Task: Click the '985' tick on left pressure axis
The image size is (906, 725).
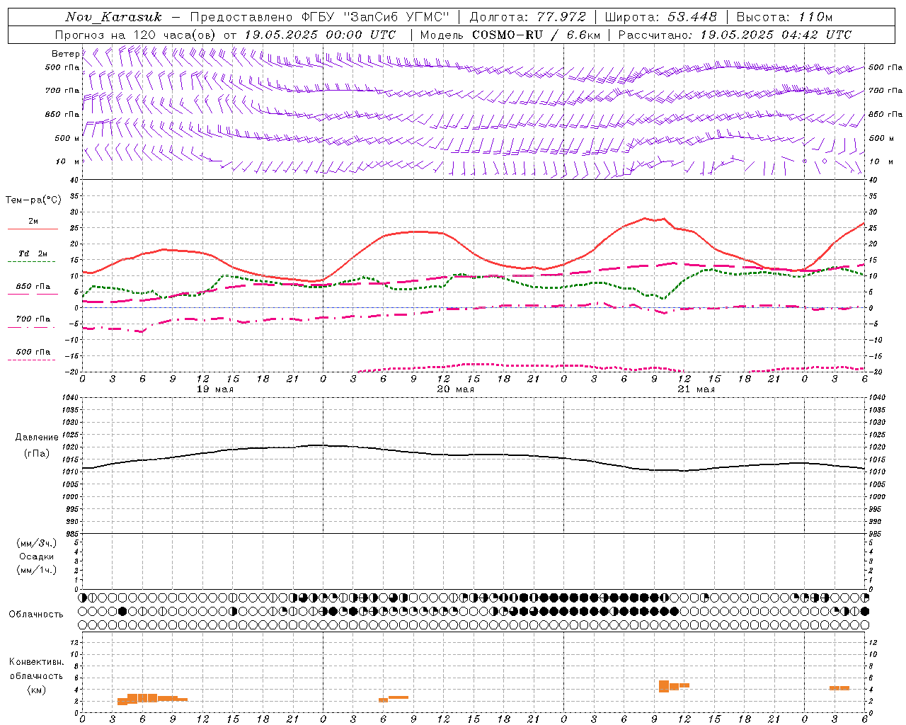Action: 72,533
